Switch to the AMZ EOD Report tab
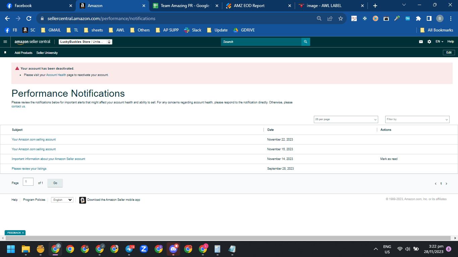 (259, 6)
